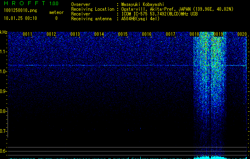This screenshot has width=250, height=159.
Task: Click the 0.8 kHz axis label
Action: [x=3, y=111]
